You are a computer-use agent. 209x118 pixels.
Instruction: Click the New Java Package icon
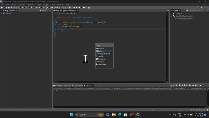pos(37,8)
